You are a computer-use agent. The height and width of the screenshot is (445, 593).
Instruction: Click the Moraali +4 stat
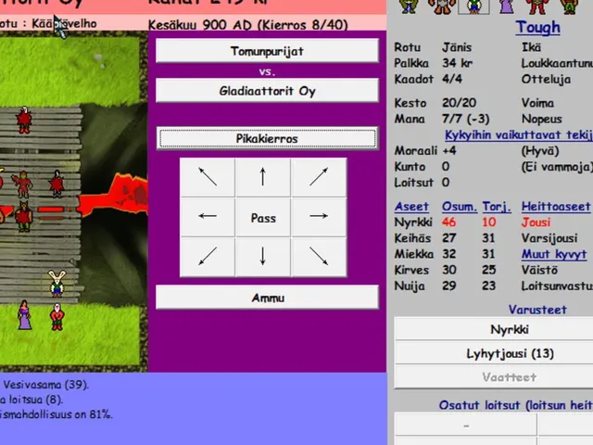point(425,150)
